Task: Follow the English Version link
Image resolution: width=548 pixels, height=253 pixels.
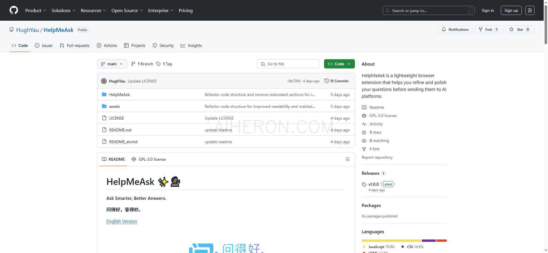Action: 122,221
